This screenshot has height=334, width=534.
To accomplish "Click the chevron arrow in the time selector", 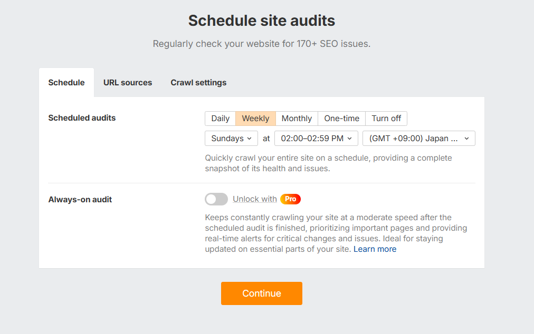I will pyautogui.click(x=351, y=139).
